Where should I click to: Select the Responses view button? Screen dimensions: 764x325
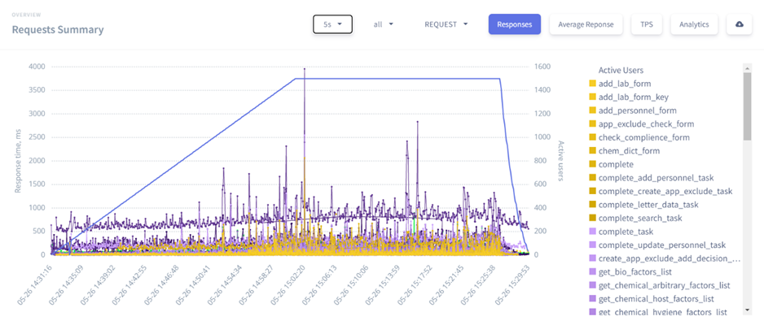515,24
